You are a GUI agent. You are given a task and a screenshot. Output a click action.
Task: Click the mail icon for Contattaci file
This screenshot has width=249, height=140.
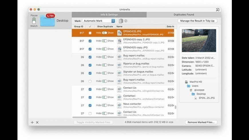(119, 97)
